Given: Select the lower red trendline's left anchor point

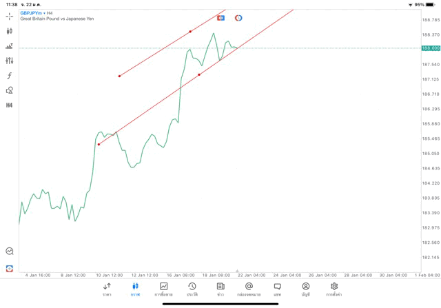Looking at the screenshot, I should tap(99, 144).
